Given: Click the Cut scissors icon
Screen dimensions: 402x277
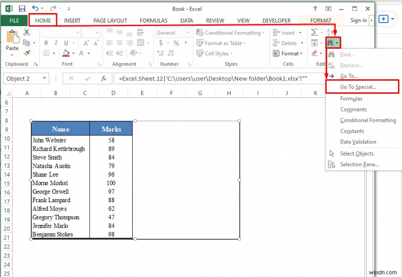Looking at the screenshot, I should (27, 32).
